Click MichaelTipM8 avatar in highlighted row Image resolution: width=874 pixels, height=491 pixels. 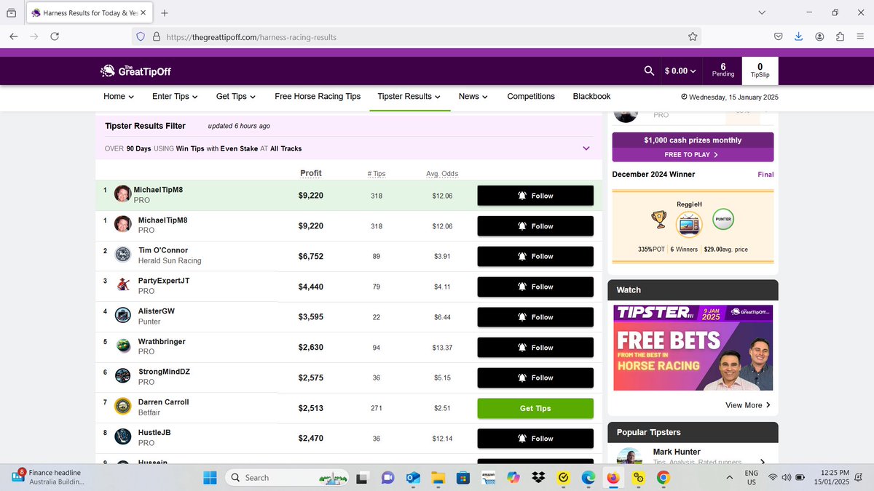[122, 194]
